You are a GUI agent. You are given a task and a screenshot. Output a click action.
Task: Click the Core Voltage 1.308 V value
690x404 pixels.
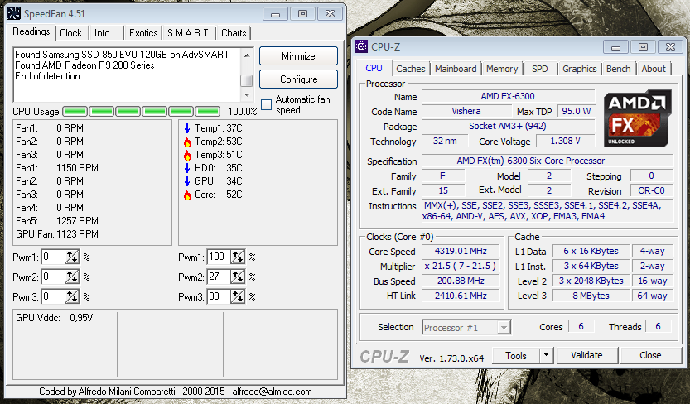(565, 141)
